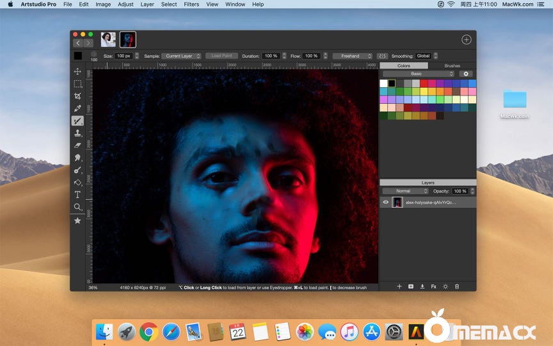Select the Clone Stamp tool

pyautogui.click(x=77, y=133)
